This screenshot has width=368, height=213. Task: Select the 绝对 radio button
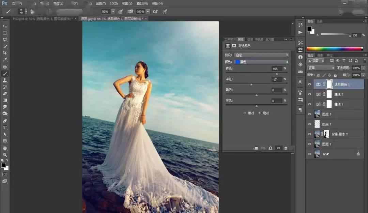pyautogui.click(x=260, y=113)
